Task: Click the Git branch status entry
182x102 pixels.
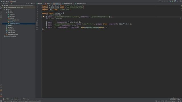Action: [x=171, y=101]
